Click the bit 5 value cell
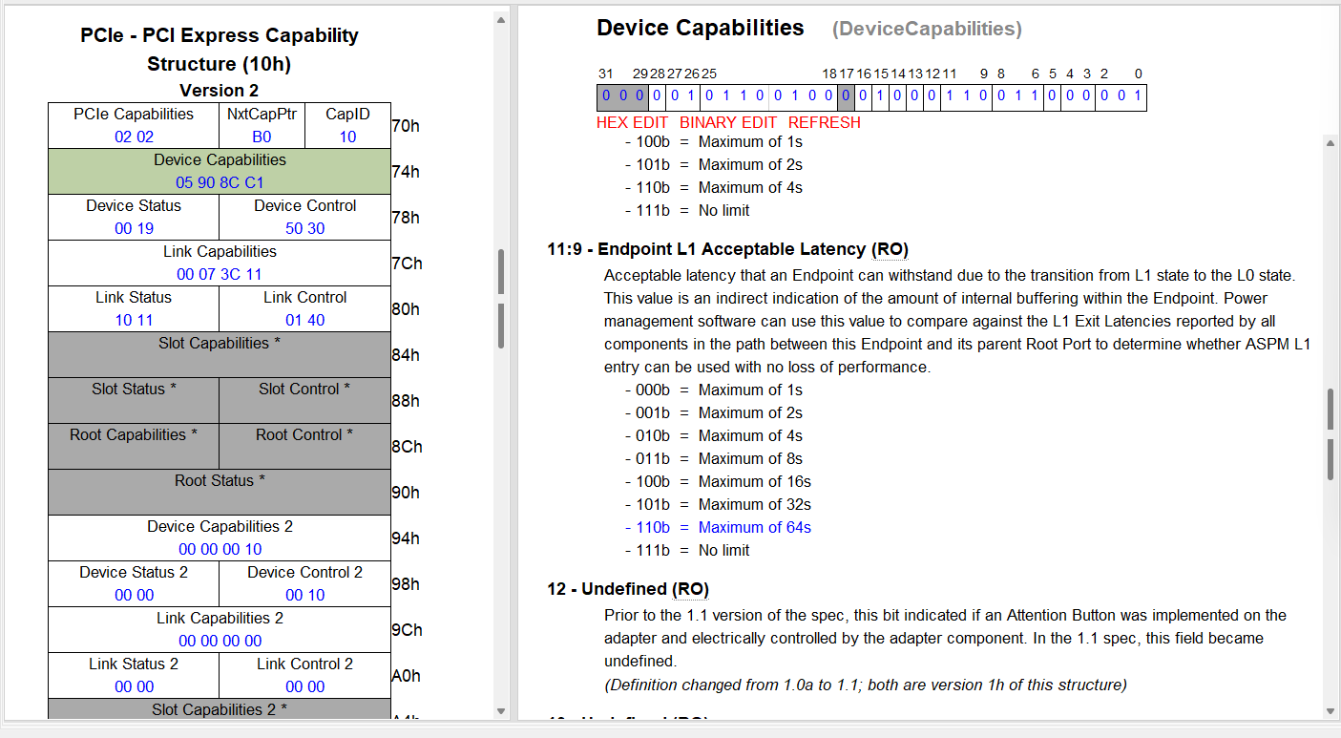Screen dimensions: 1341x738 click(1052, 96)
